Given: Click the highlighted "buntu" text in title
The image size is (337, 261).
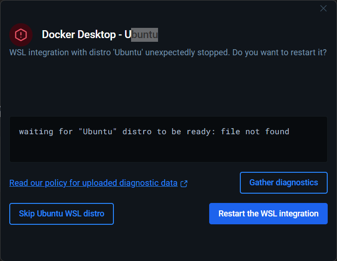Looking at the screenshot, I should (145, 35).
